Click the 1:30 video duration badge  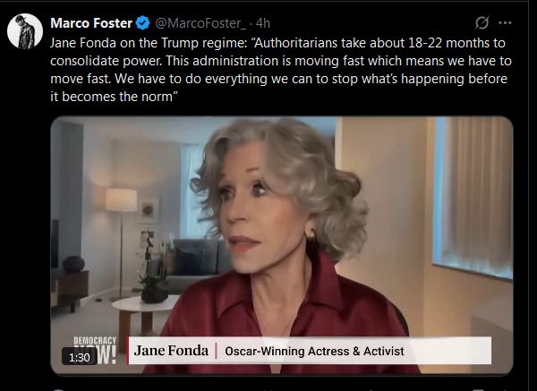click(x=79, y=357)
